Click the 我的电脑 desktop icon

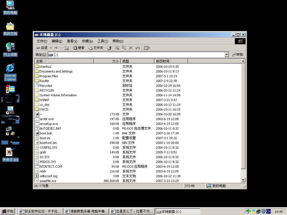pos(10,8)
